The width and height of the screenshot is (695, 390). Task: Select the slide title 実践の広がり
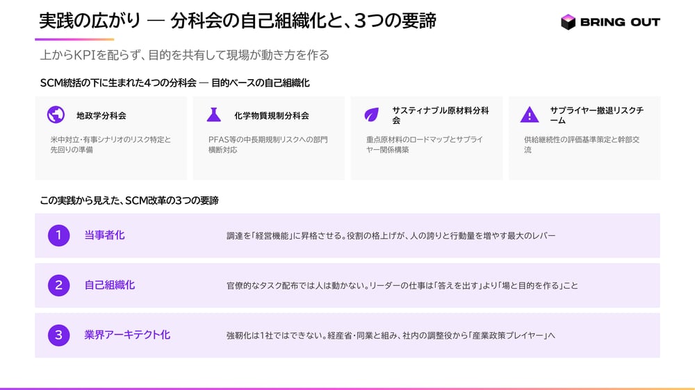point(90,21)
